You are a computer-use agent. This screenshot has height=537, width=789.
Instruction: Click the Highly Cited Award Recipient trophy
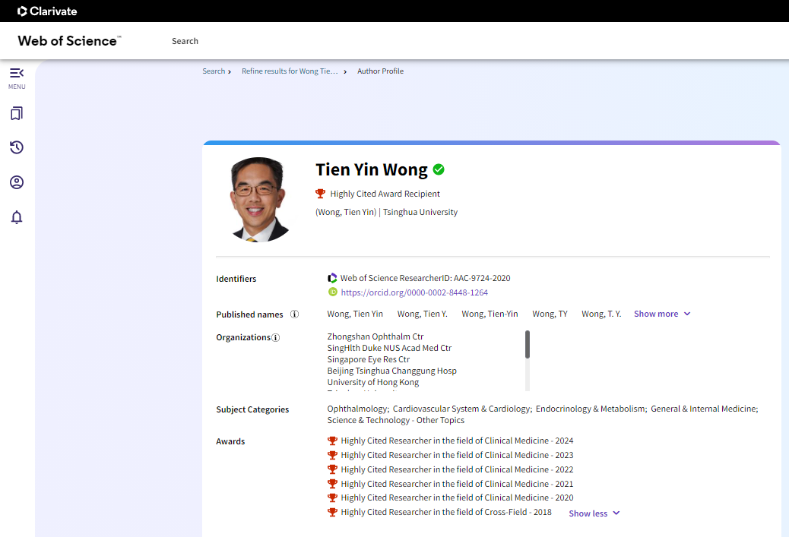pos(321,194)
